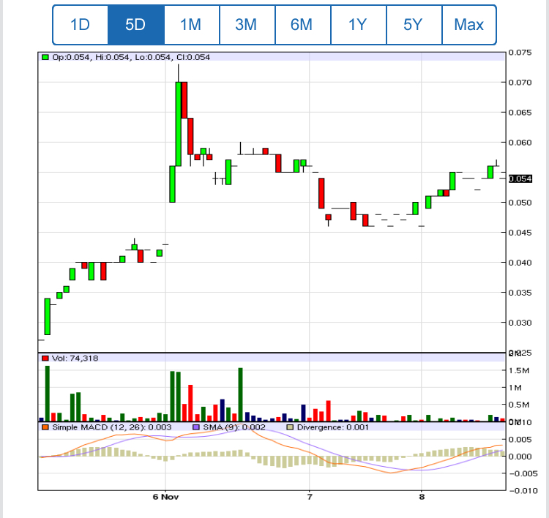Choose the 6M time range
This screenshot has height=518, width=549.
(303, 25)
